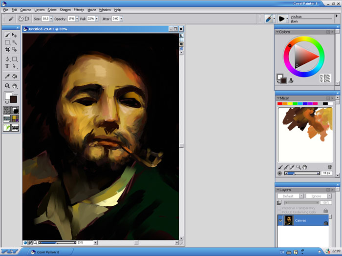Open the brush category dropdown arrow
342x256 pixels.
[x=274, y=19]
